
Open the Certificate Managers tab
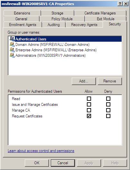tap(100, 13)
